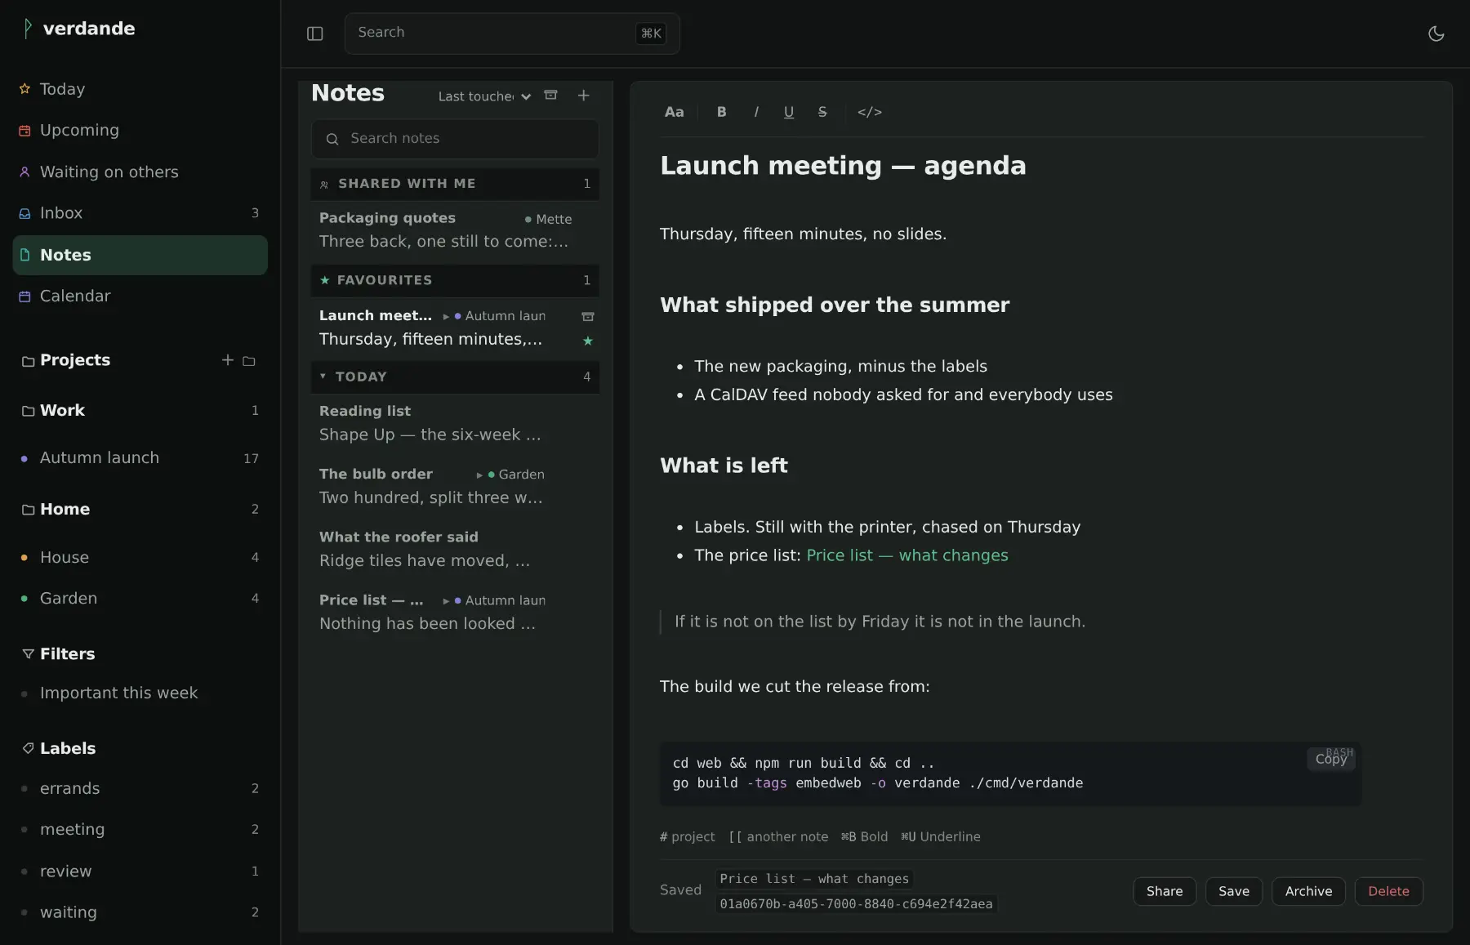Click the Save button

coord(1233,891)
